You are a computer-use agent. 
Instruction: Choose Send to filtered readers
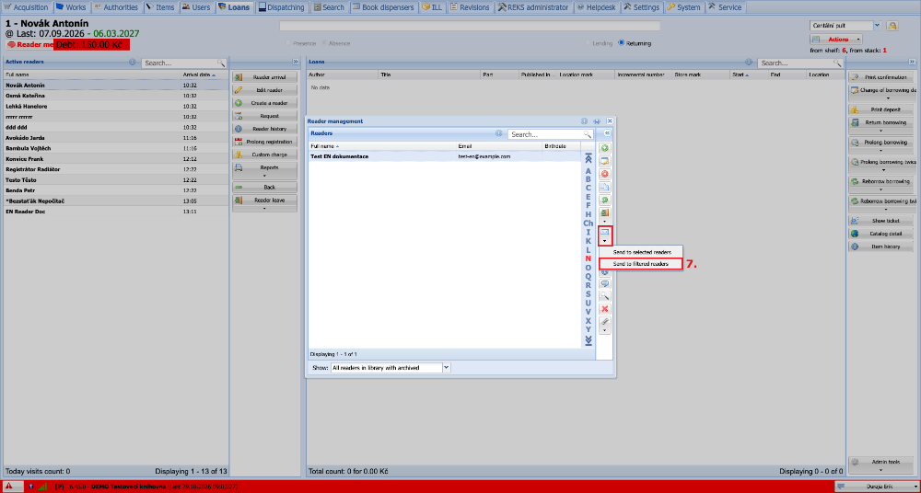click(x=641, y=264)
